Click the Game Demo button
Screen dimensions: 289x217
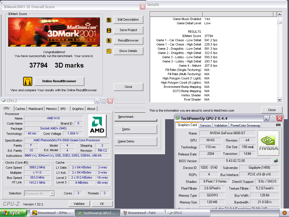pos(135,141)
